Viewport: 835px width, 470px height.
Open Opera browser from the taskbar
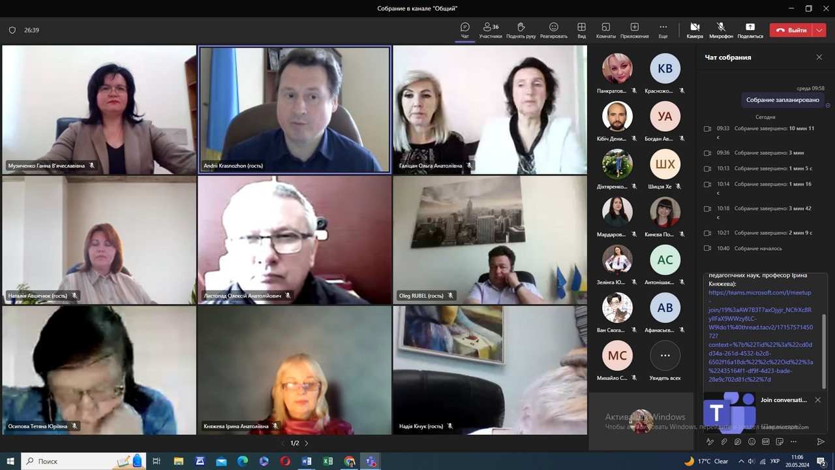click(285, 461)
